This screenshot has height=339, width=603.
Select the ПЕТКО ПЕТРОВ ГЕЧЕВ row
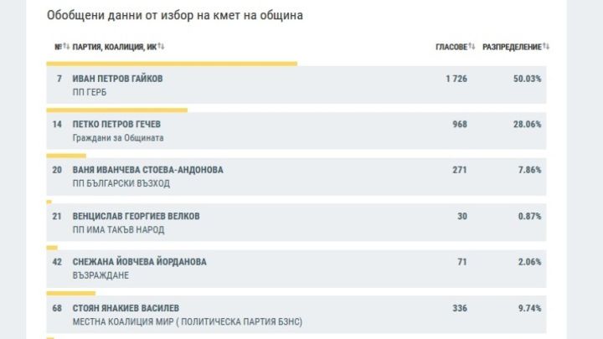pos(296,131)
